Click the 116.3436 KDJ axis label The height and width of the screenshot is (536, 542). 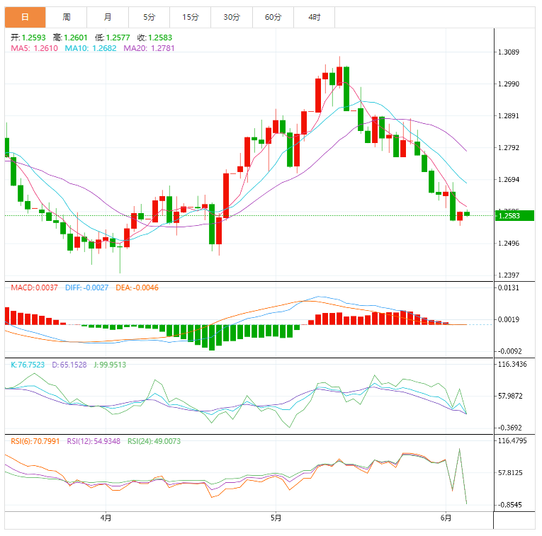tap(512, 365)
